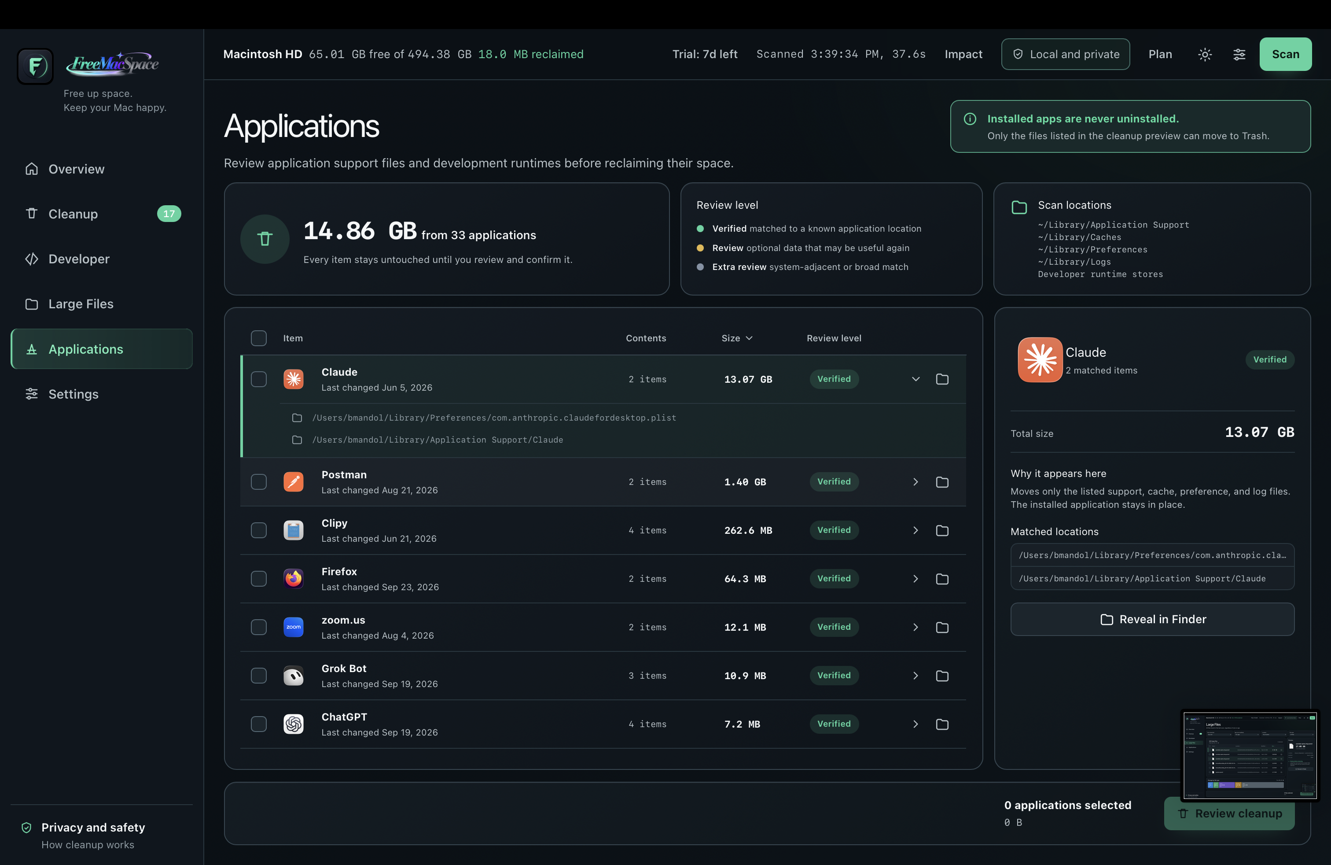Click the green trash icon in summary card

[265, 239]
